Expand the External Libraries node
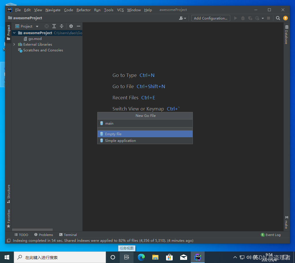The height and width of the screenshot is (263, 295). (14, 45)
